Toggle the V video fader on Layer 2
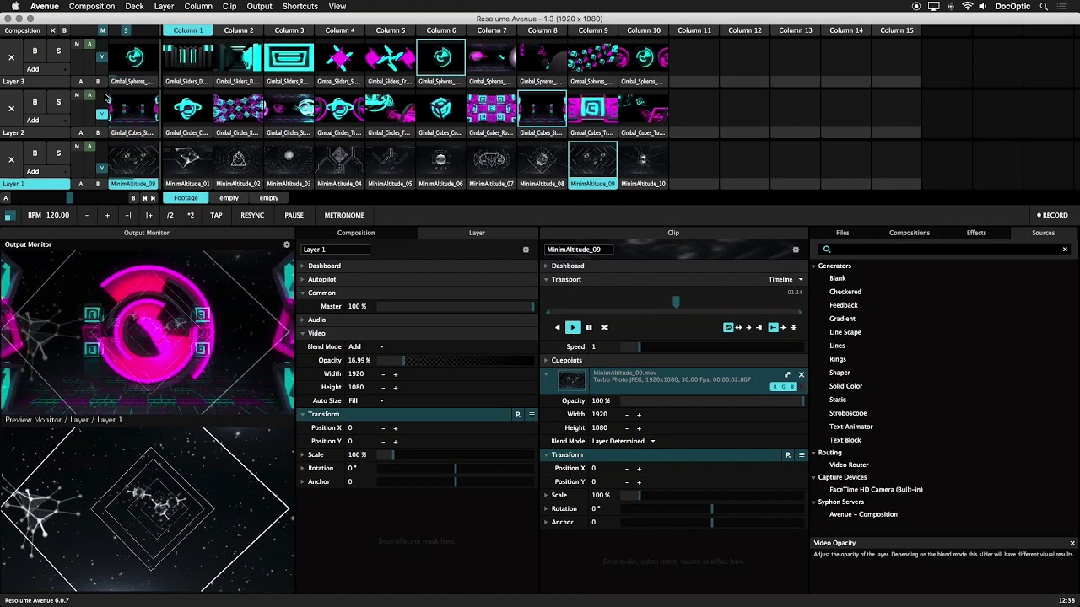This screenshot has height=607, width=1080. [101, 114]
